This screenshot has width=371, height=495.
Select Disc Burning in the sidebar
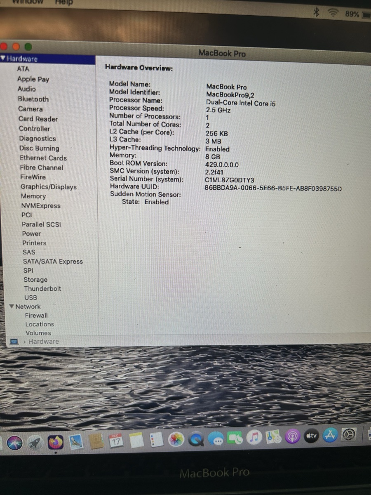pos(39,148)
